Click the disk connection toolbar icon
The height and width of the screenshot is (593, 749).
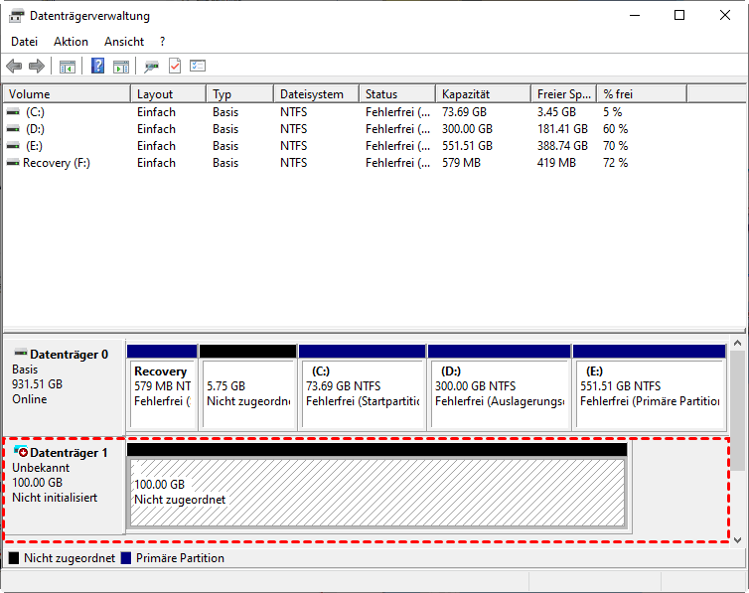point(151,67)
